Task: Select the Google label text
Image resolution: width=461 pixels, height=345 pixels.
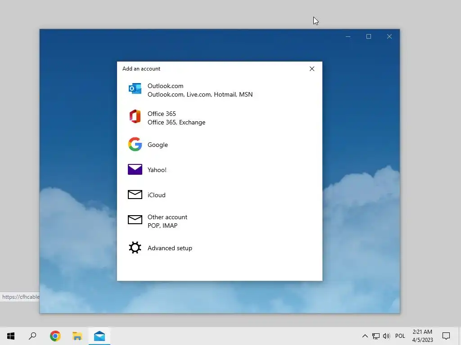Action: coord(158,145)
